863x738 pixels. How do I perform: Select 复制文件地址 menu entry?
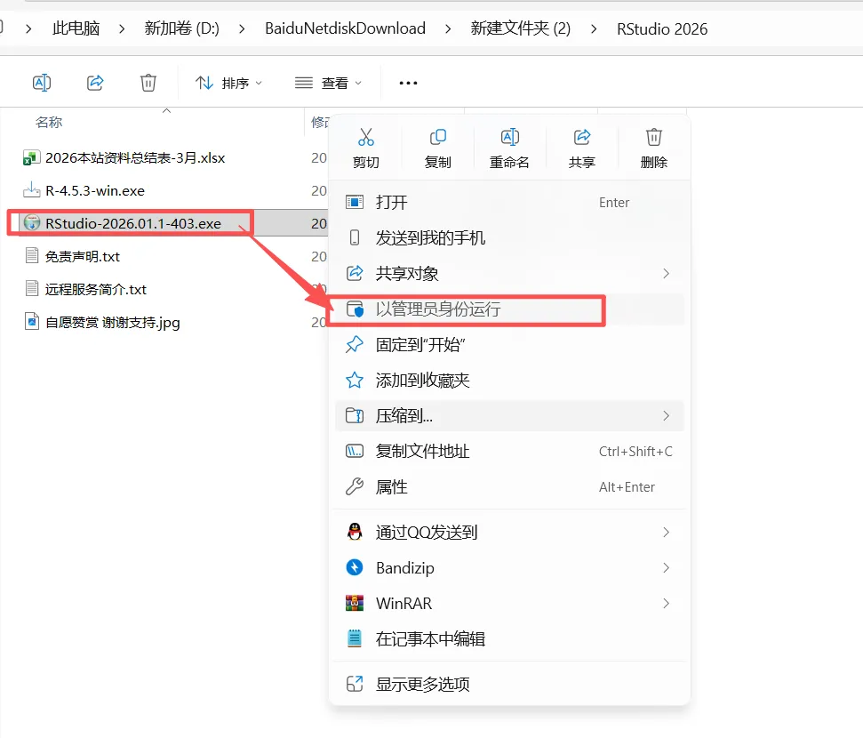pos(509,451)
